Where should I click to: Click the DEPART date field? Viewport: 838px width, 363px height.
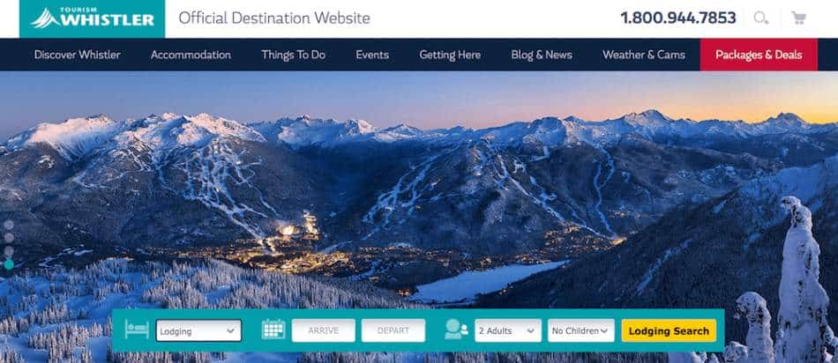[x=393, y=330]
